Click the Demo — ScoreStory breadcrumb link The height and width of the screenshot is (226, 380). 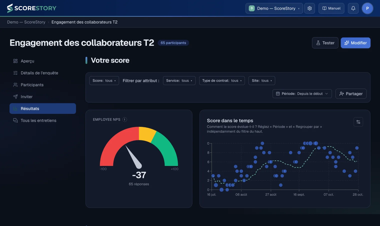(x=26, y=22)
